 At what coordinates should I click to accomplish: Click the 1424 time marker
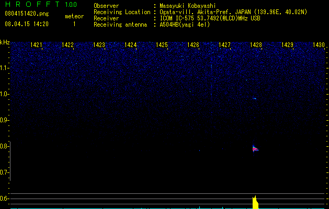tap(131, 45)
